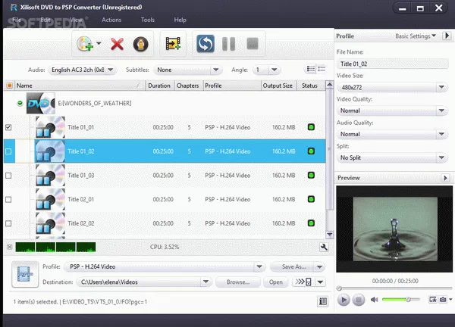Open the Split dropdown showing No Split
This screenshot has height=327, width=455.
pos(391,157)
